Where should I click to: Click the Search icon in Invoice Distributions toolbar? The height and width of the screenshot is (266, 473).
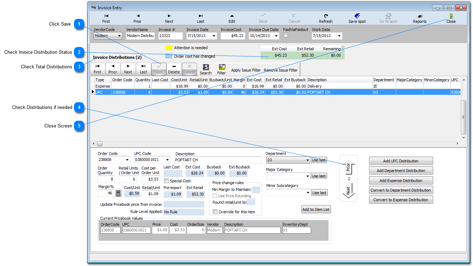[x=206, y=68]
